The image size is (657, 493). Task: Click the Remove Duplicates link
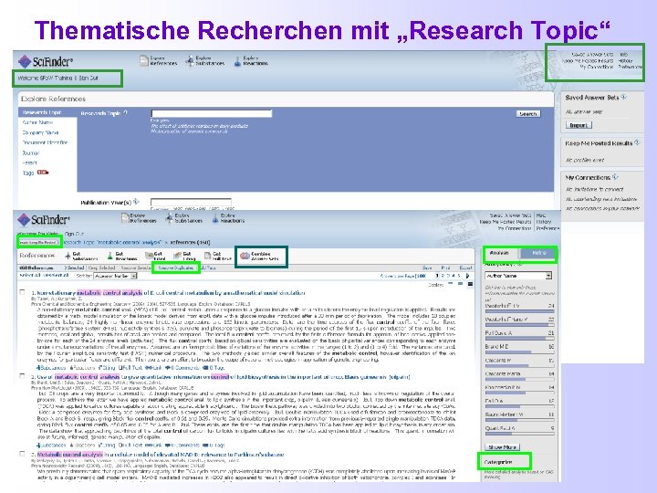pyautogui.click(x=175, y=267)
